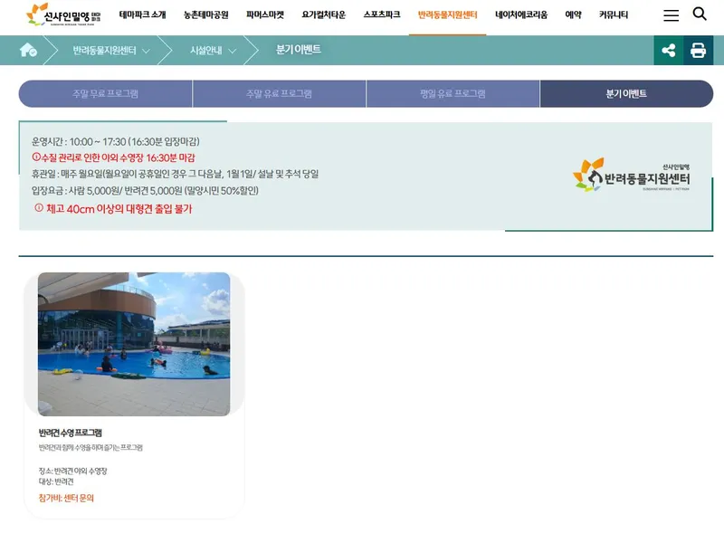Open the pool photo thumbnail

click(134, 344)
